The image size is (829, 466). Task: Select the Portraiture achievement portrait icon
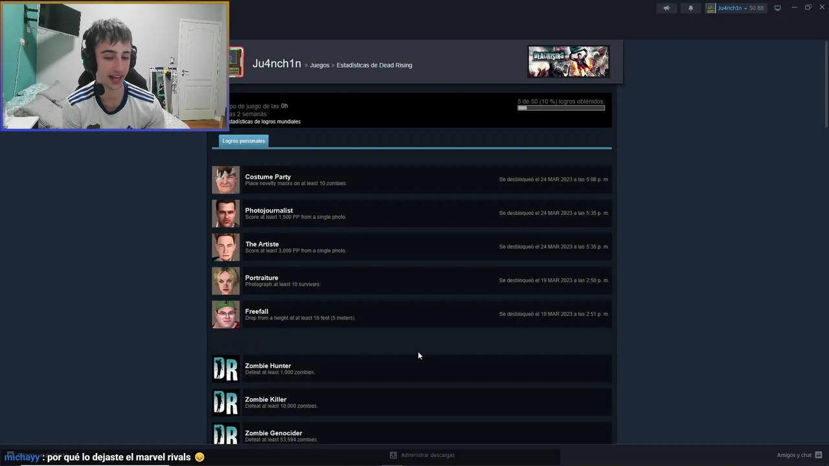tap(225, 281)
